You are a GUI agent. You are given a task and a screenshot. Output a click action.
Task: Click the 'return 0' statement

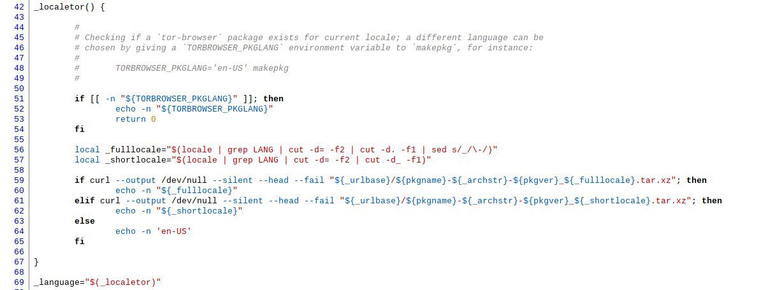pyautogui.click(x=135, y=119)
